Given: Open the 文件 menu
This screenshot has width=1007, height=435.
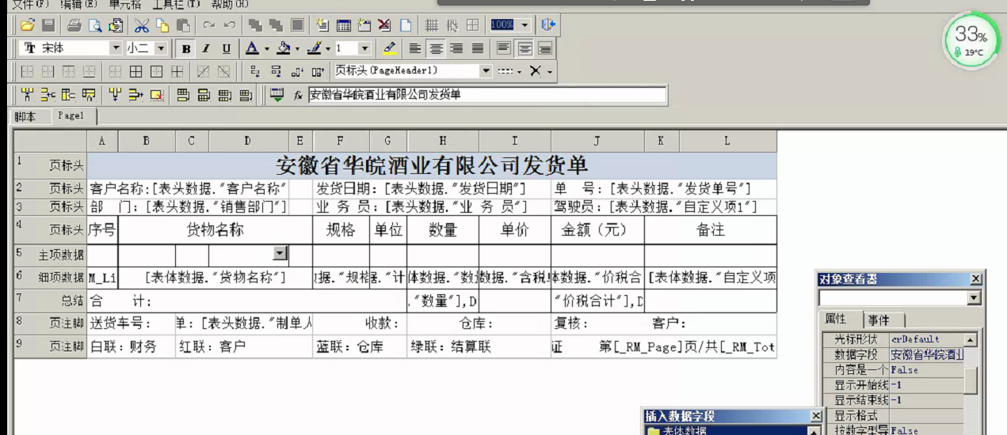Looking at the screenshot, I should [30, 4].
